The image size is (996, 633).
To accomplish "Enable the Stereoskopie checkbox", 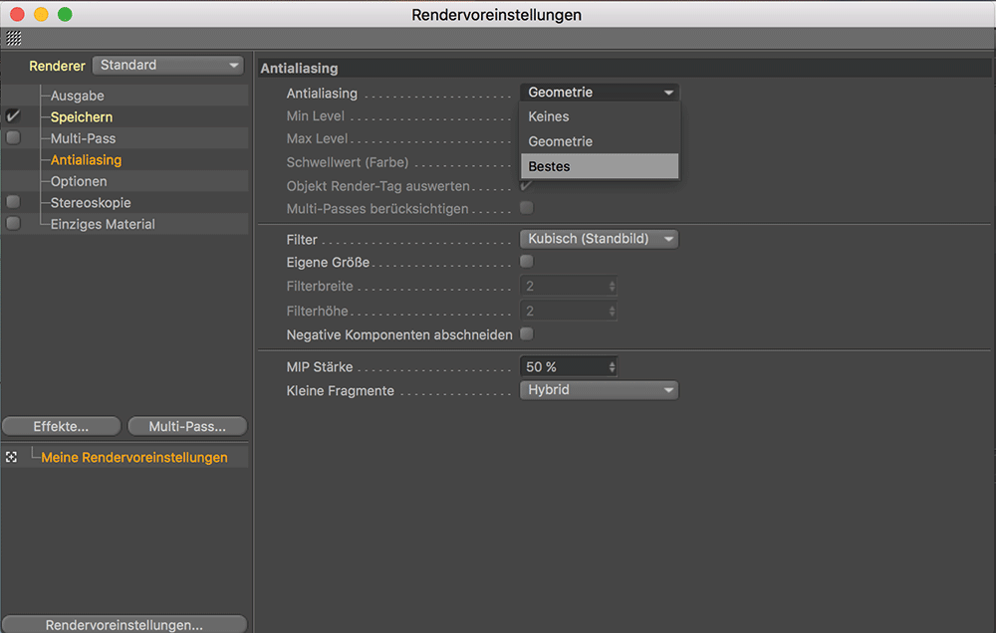I will tap(13, 202).
